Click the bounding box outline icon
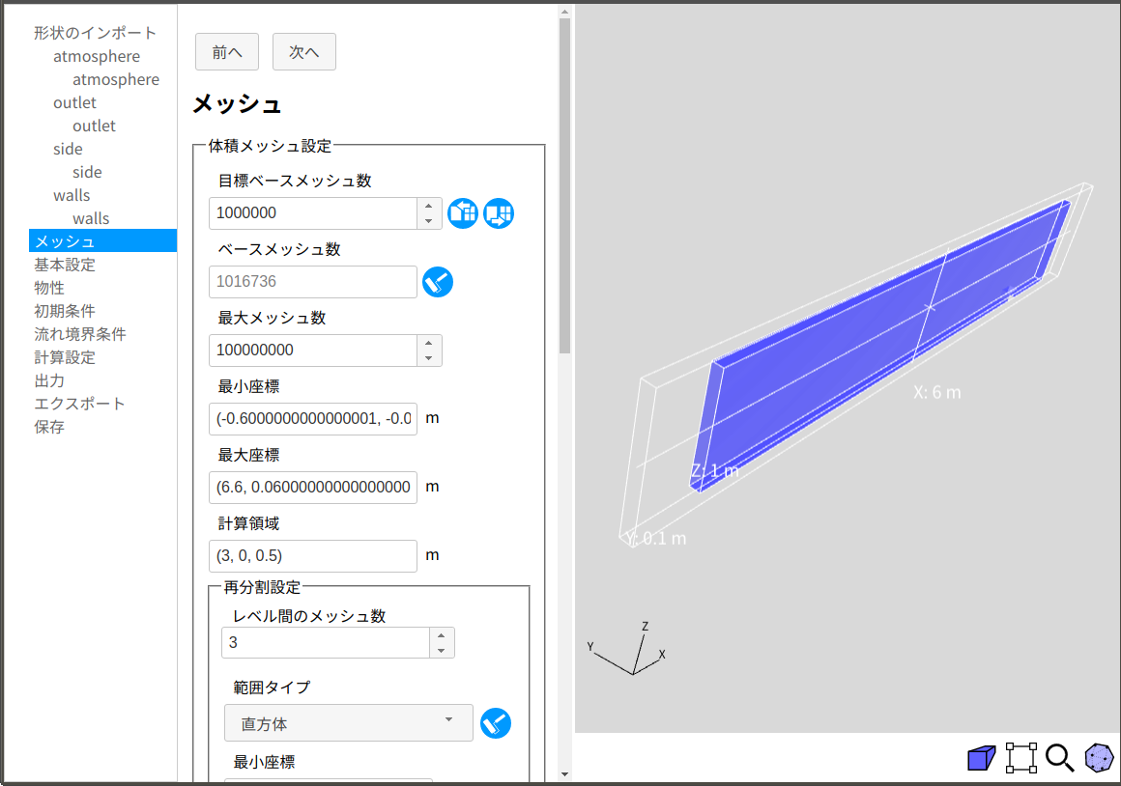The height and width of the screenshot is (786, 1121). [1020, 758]
